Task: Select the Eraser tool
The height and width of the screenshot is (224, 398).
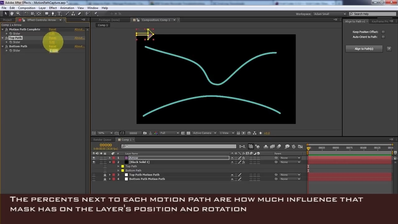Action: 79,14
